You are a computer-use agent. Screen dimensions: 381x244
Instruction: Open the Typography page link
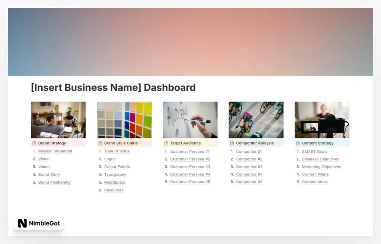tap(115, 175)
